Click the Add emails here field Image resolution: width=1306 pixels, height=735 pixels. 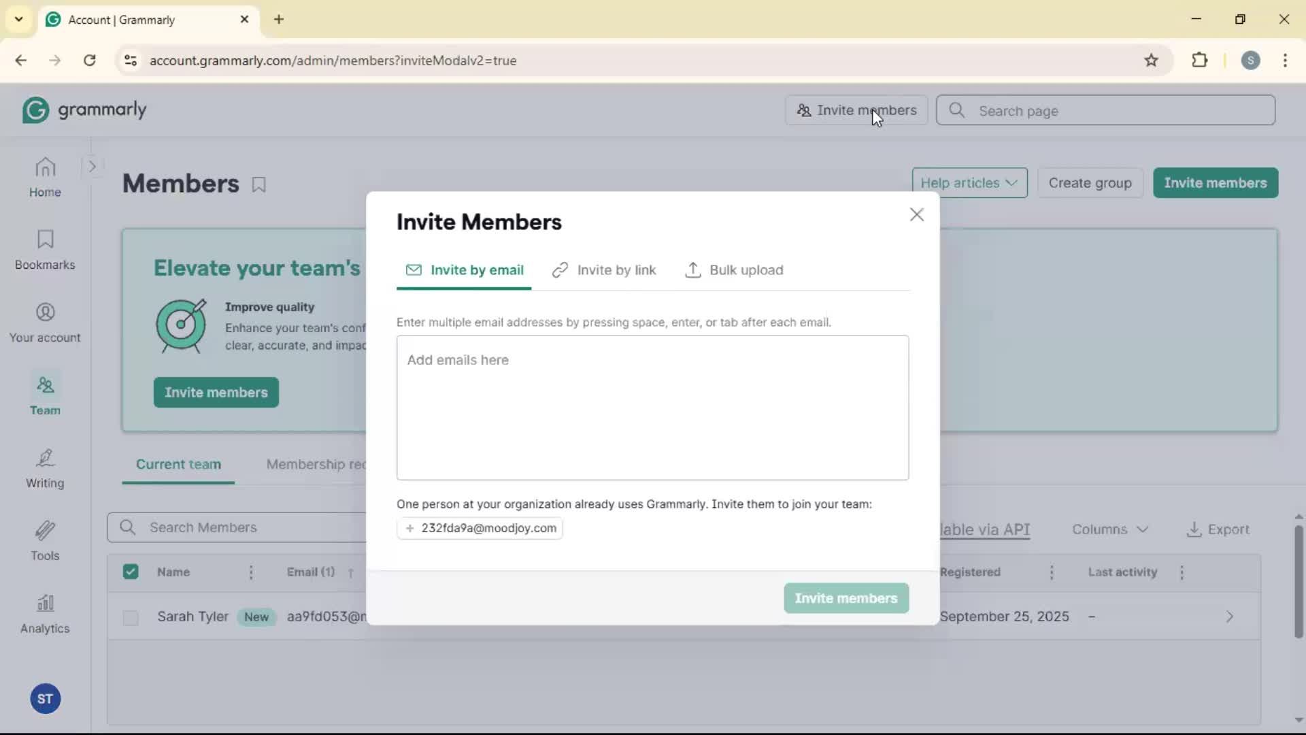click(x=652, y=408)
